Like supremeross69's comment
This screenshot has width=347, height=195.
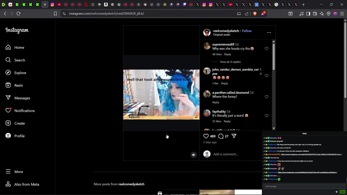266,48
